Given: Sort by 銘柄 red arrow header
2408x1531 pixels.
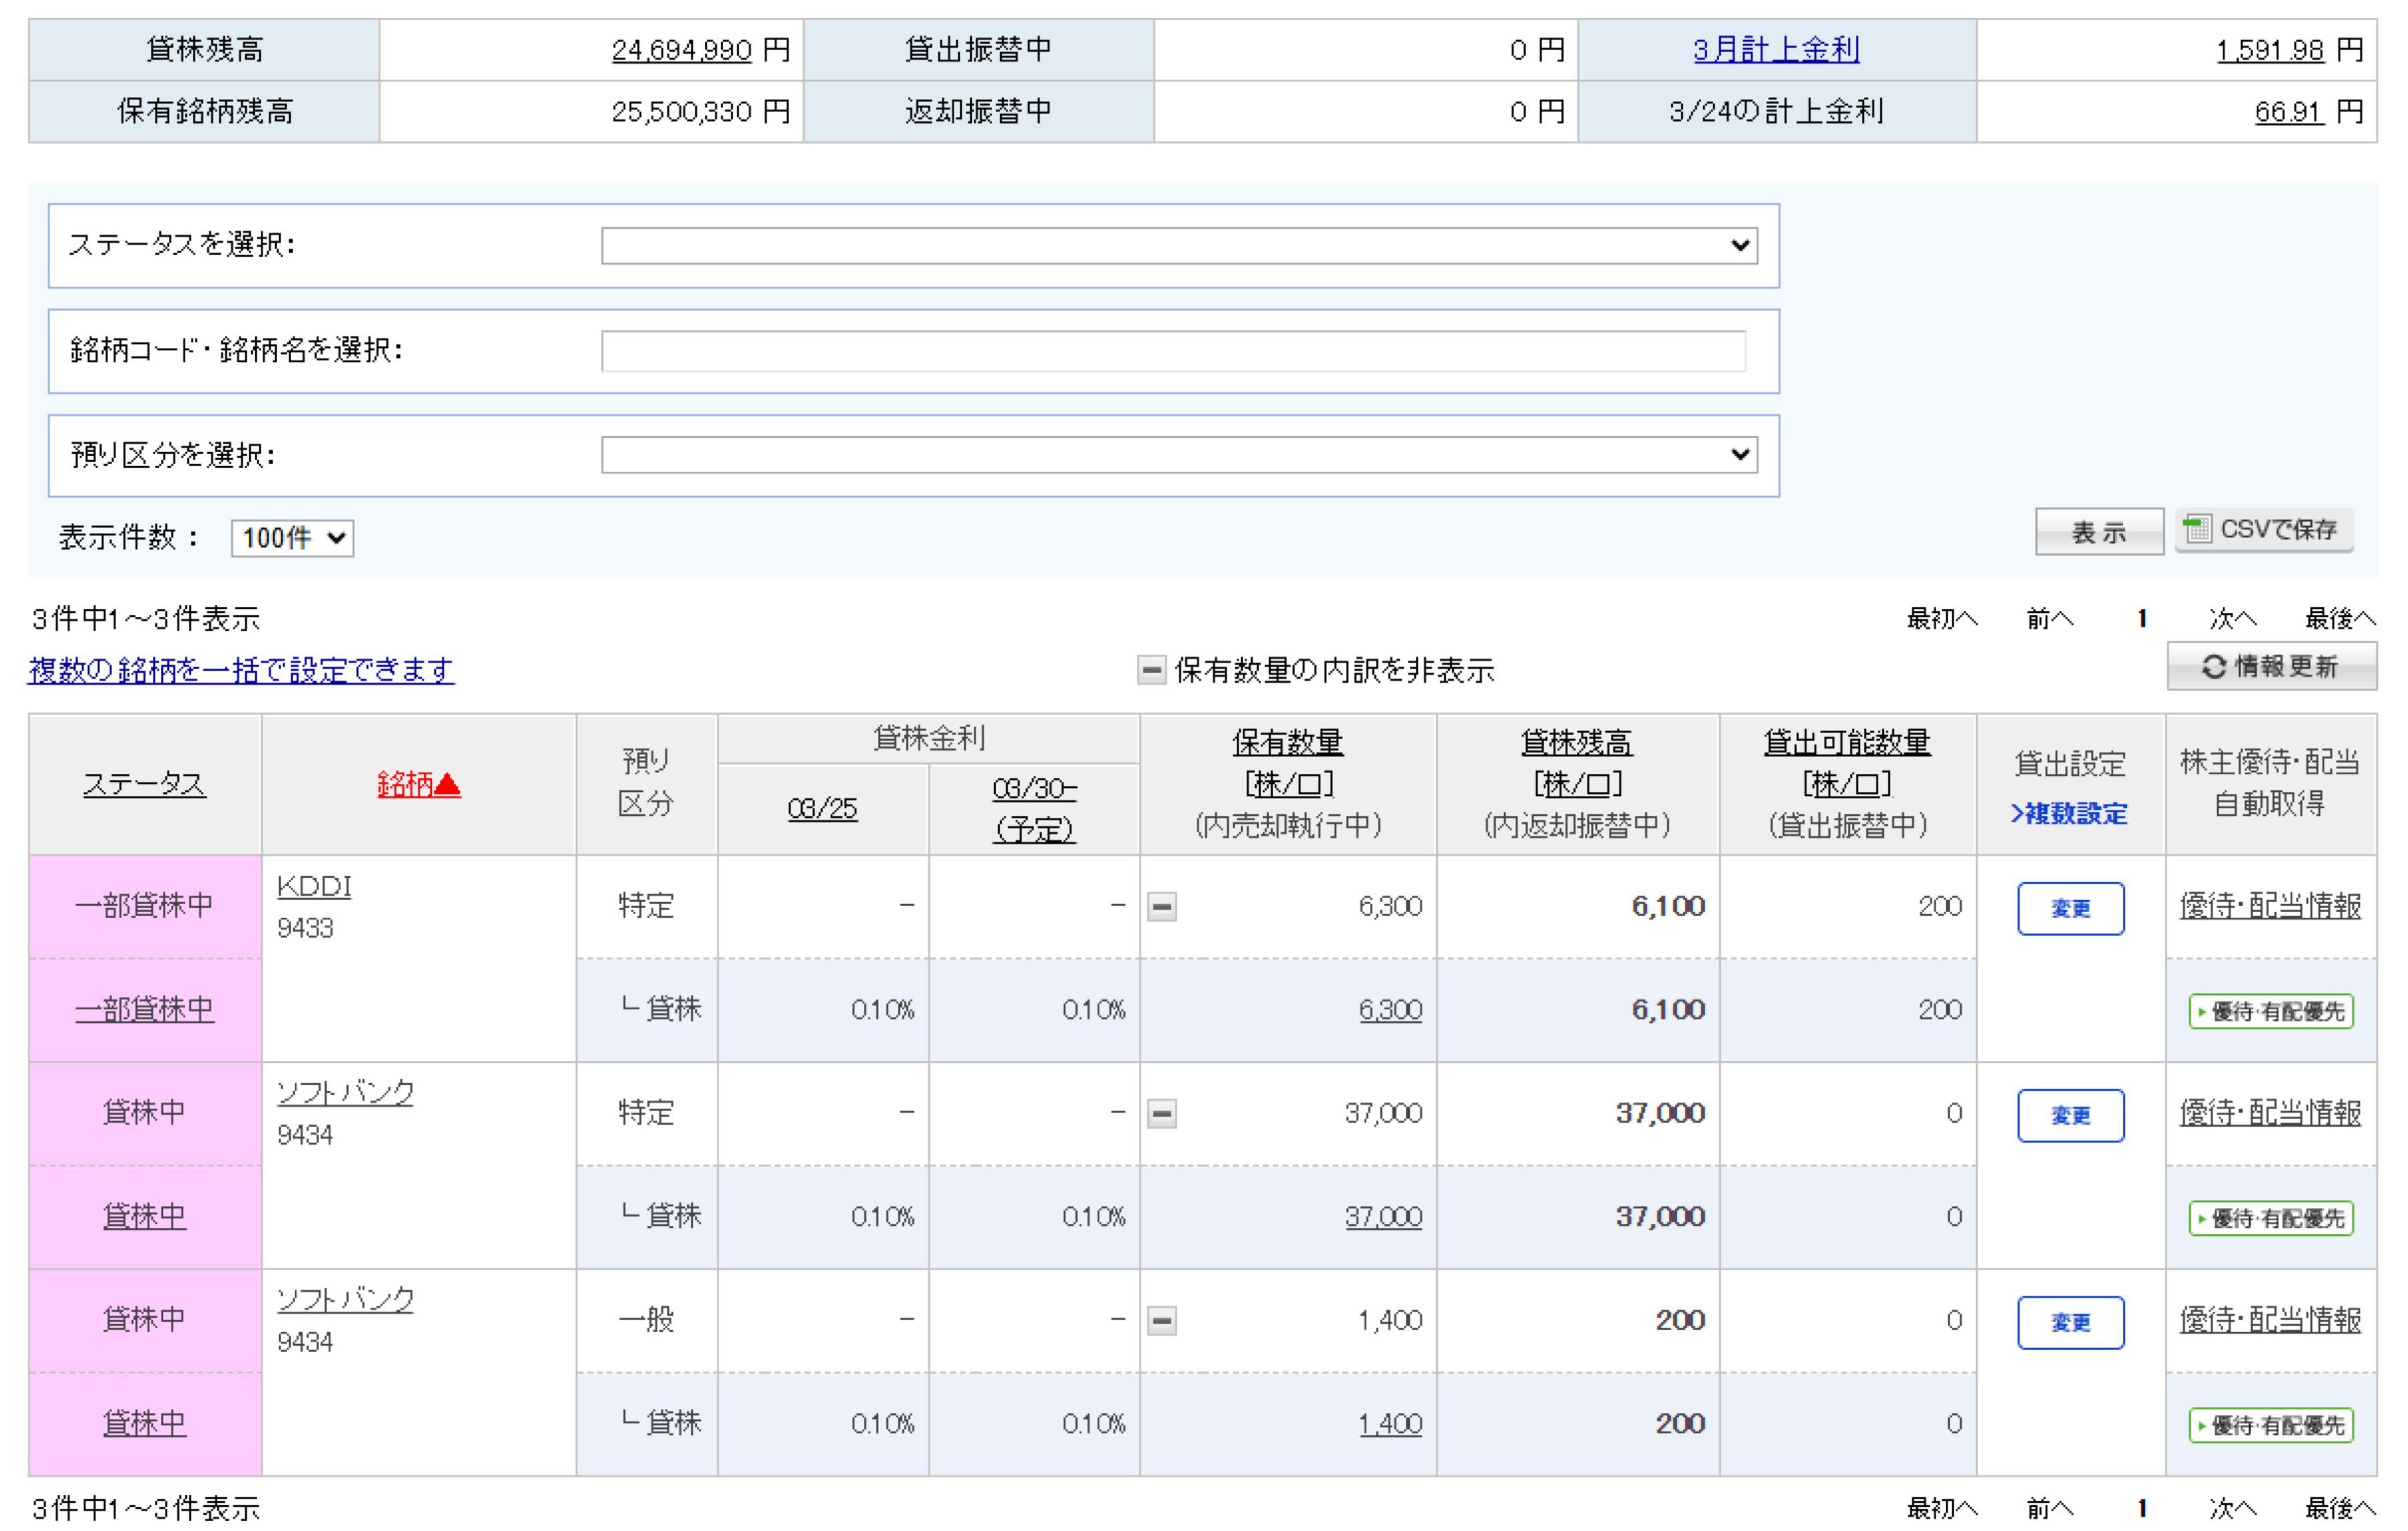Looking at the screenshot, I should click(418, 784).
